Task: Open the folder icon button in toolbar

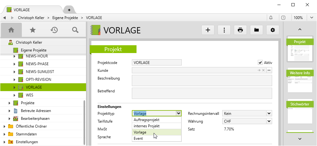Action: [257, 30]
